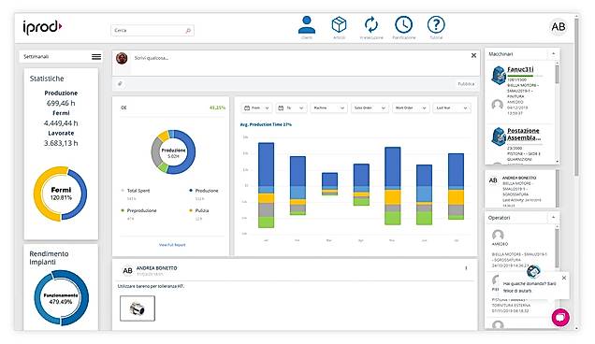Open the Settimanali hamburger menu
The image size is (595, 344).
click(x=96, y=56)
